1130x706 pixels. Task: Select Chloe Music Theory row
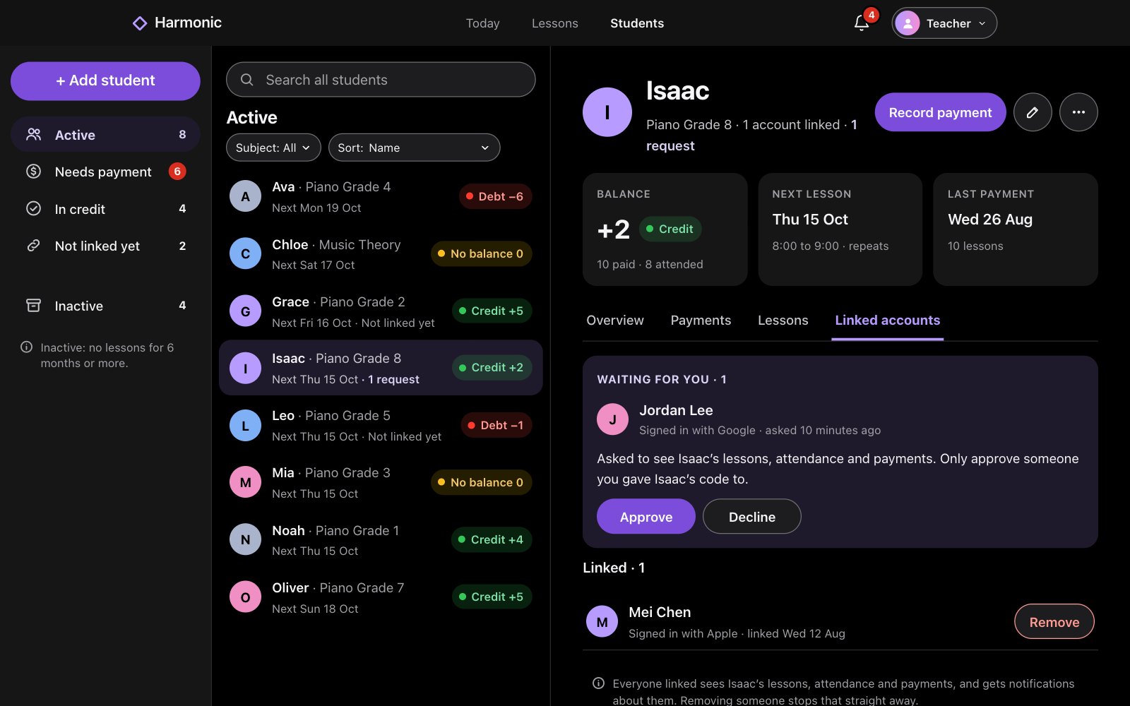[x=381, y=254]
